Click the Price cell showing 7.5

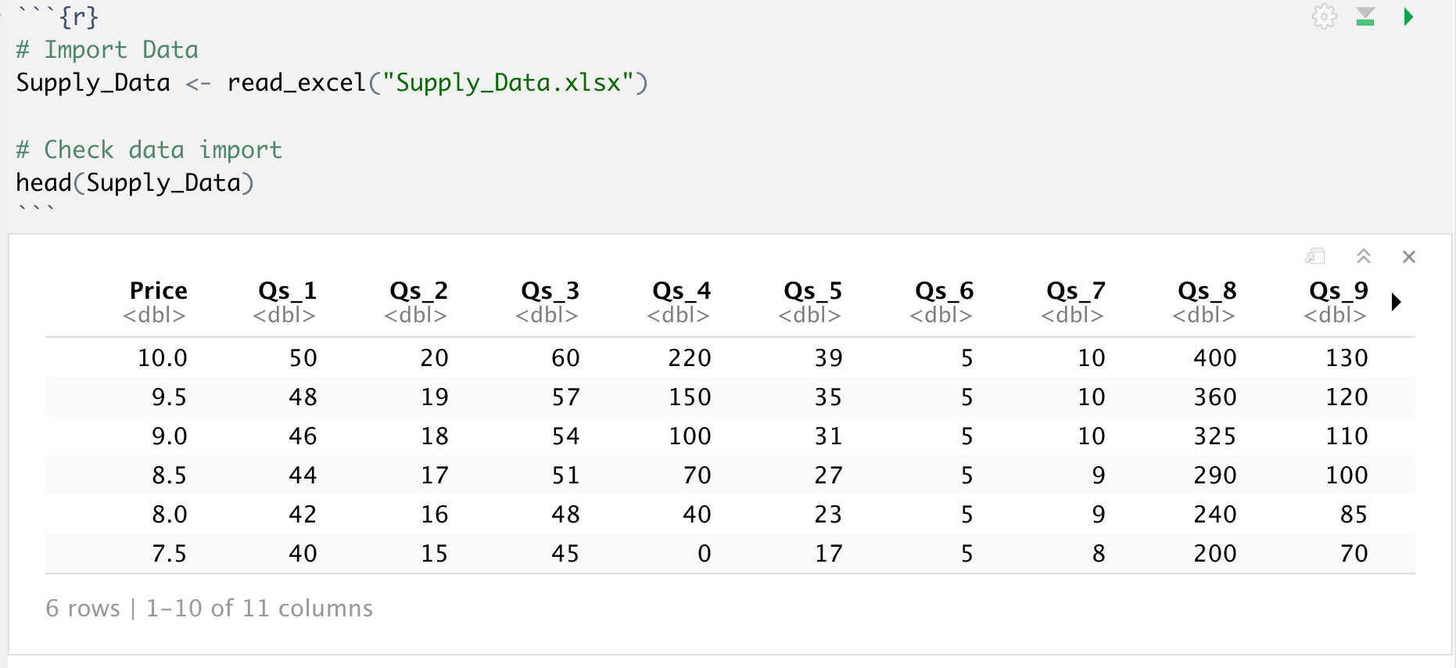tap(169, 554)
